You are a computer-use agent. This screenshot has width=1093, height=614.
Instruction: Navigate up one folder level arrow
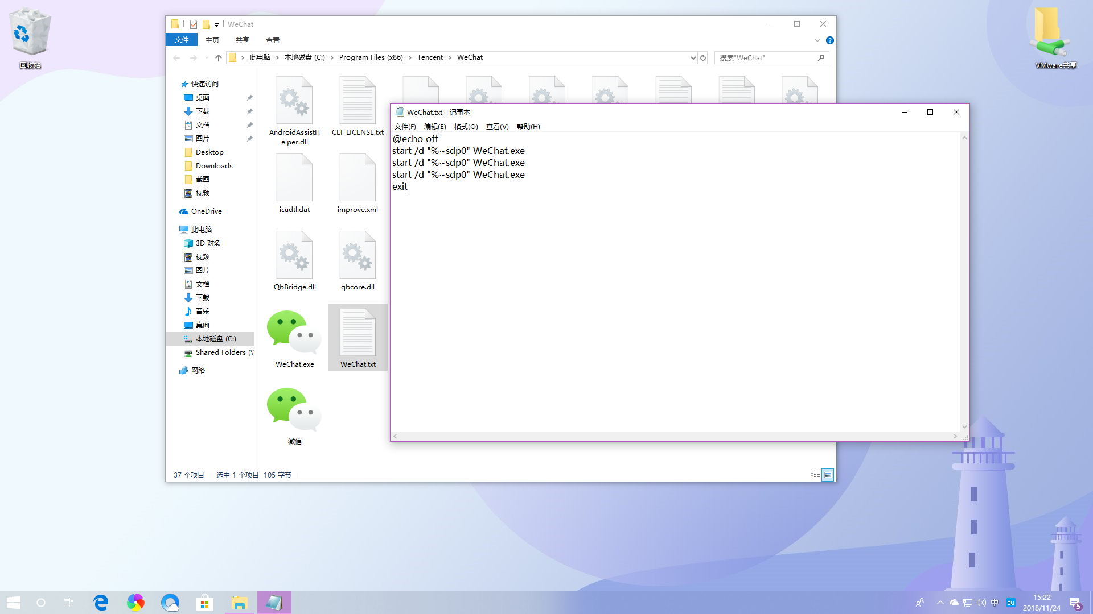coord(219,57)
